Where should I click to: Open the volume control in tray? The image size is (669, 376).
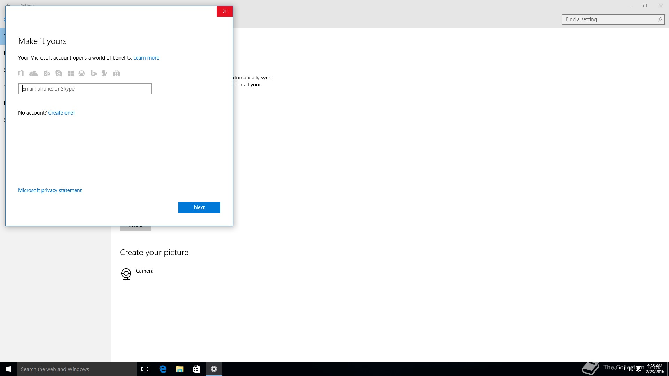pyautogui.click(x=630, y=369)
